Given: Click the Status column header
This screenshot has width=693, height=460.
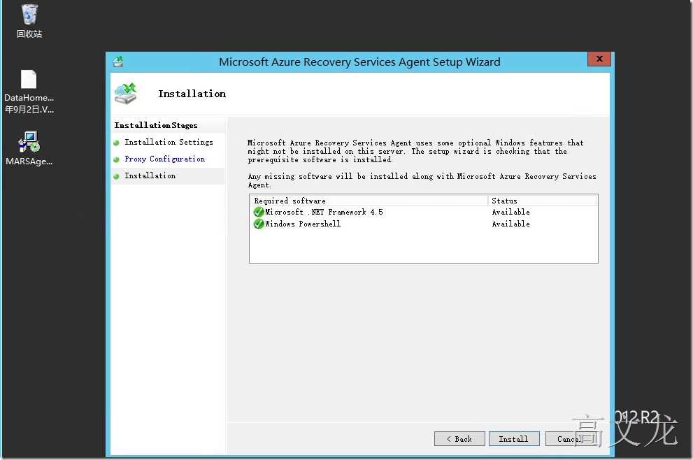Looking at the screenshot, I should [542, 201].
